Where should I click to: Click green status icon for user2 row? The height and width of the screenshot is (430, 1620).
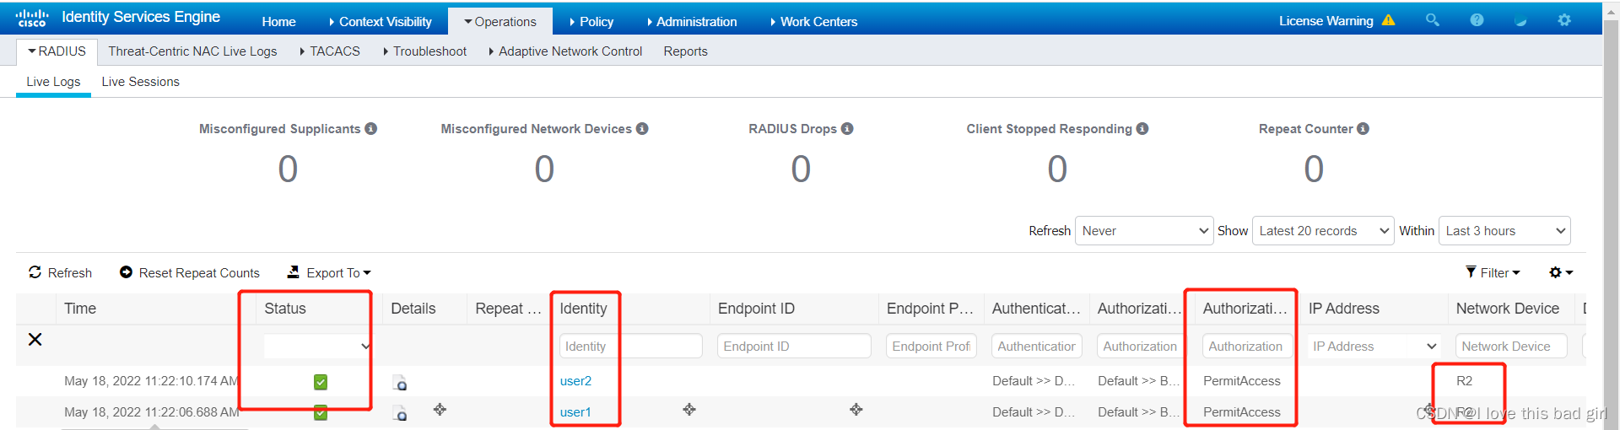(321, 382)
